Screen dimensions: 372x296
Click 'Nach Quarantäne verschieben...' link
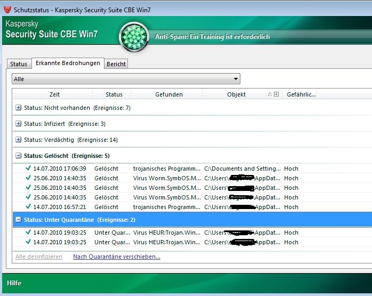coord(117,257)
